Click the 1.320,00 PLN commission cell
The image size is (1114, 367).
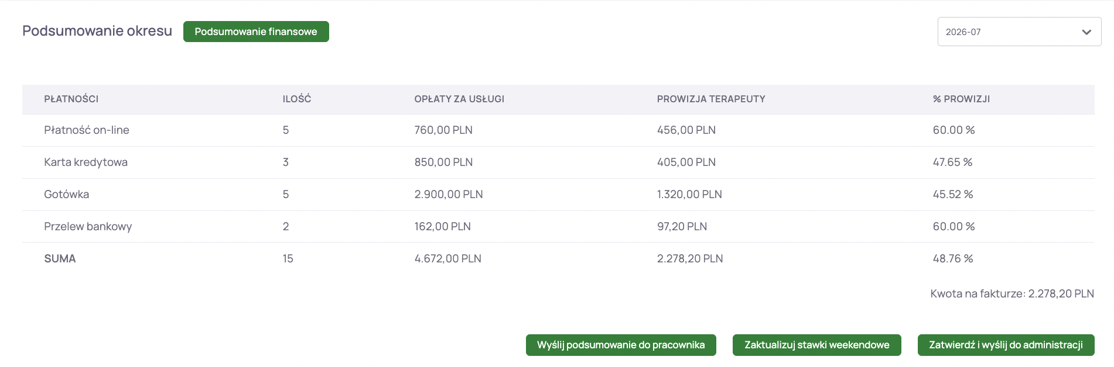point(689,195)
